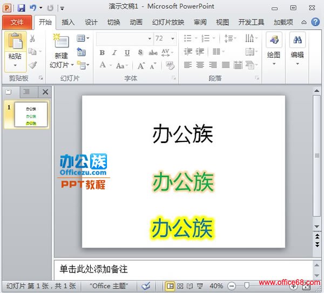Viewport: 324px width, 293px height.
Task: Increase list indent level
Action: [200, 51]
